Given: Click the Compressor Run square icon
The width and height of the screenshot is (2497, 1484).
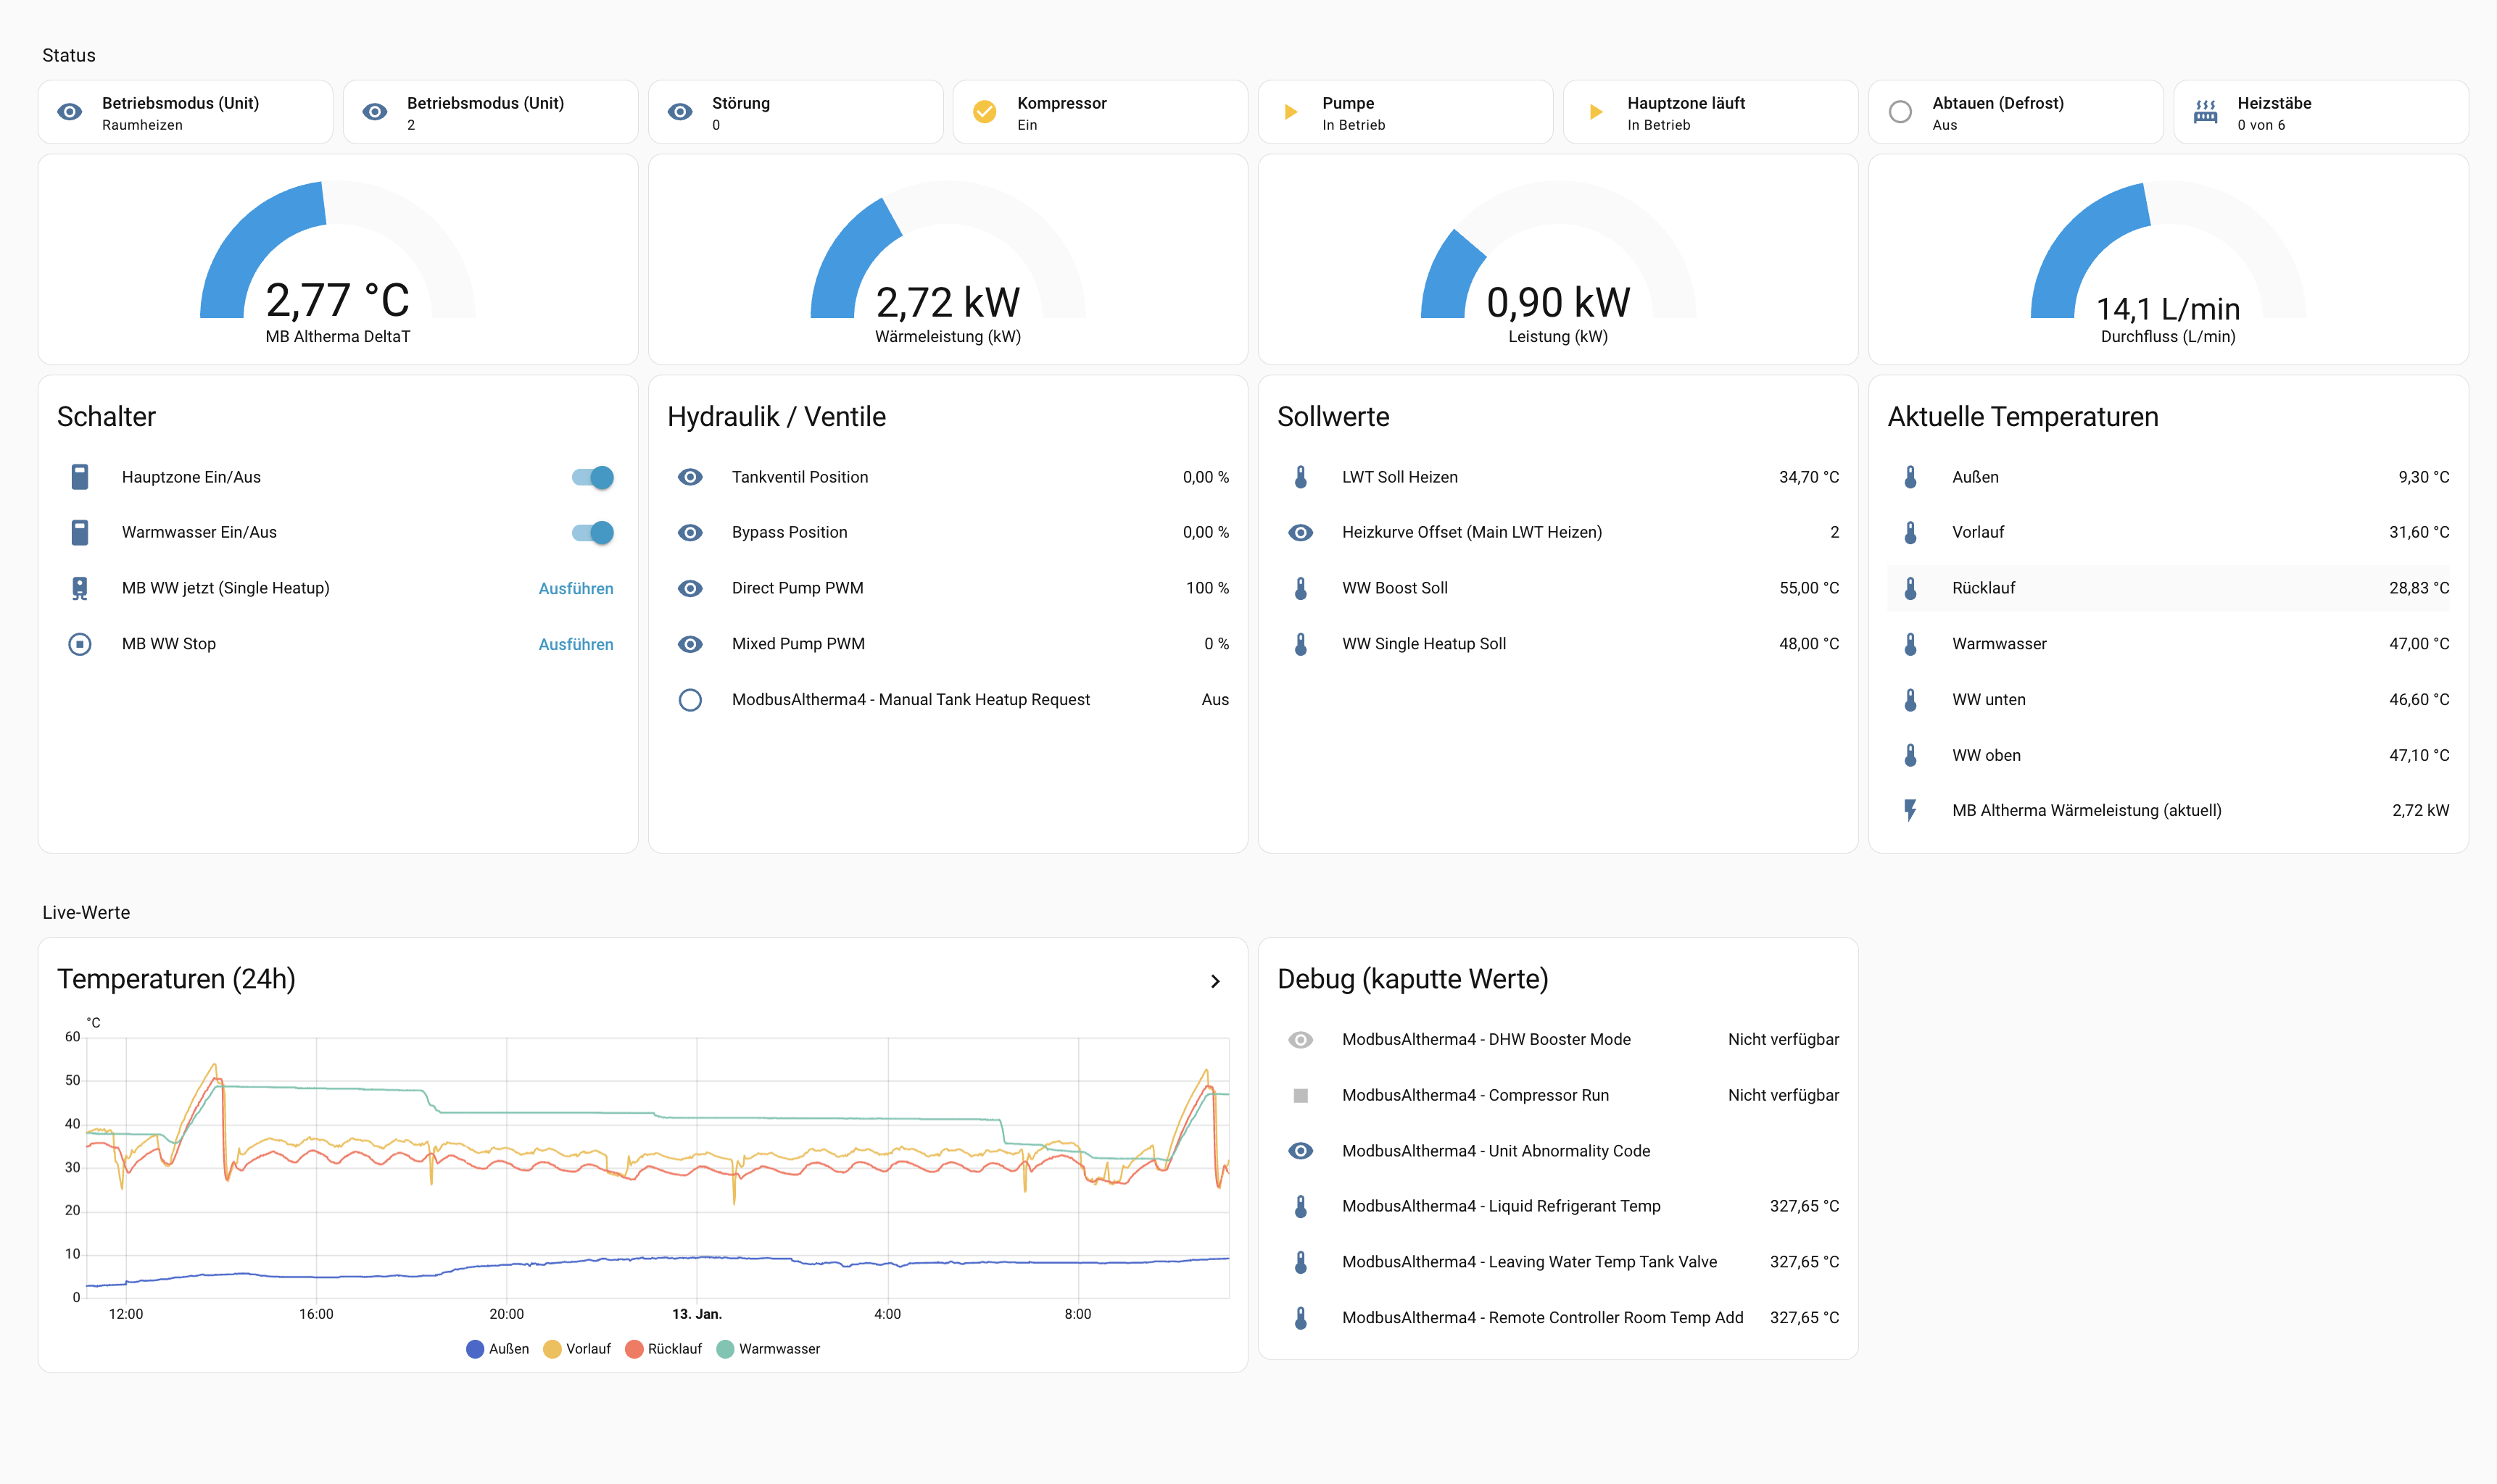Looking at the screenshot, I should pos(1299,1095).
